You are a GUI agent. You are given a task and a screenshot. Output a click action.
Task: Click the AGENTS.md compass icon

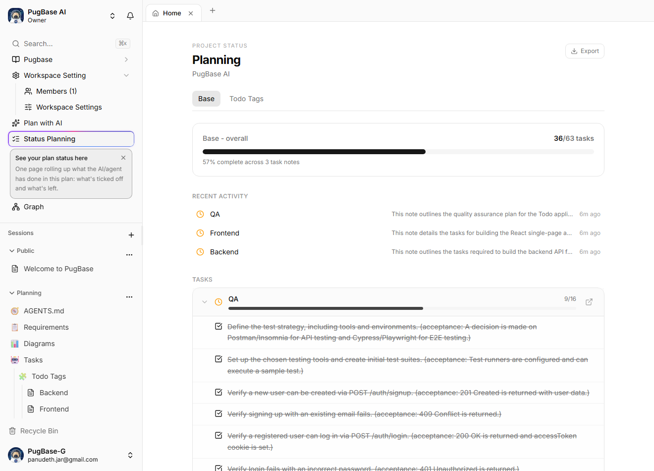coord(15,311)
